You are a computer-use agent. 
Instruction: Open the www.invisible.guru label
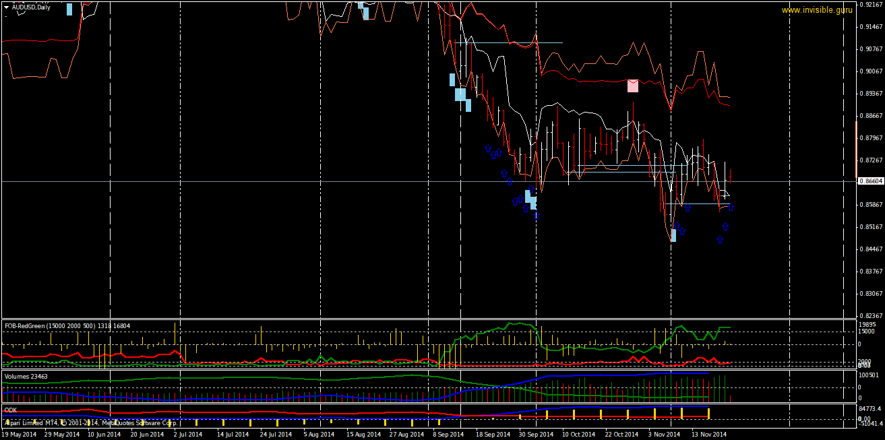817,10
